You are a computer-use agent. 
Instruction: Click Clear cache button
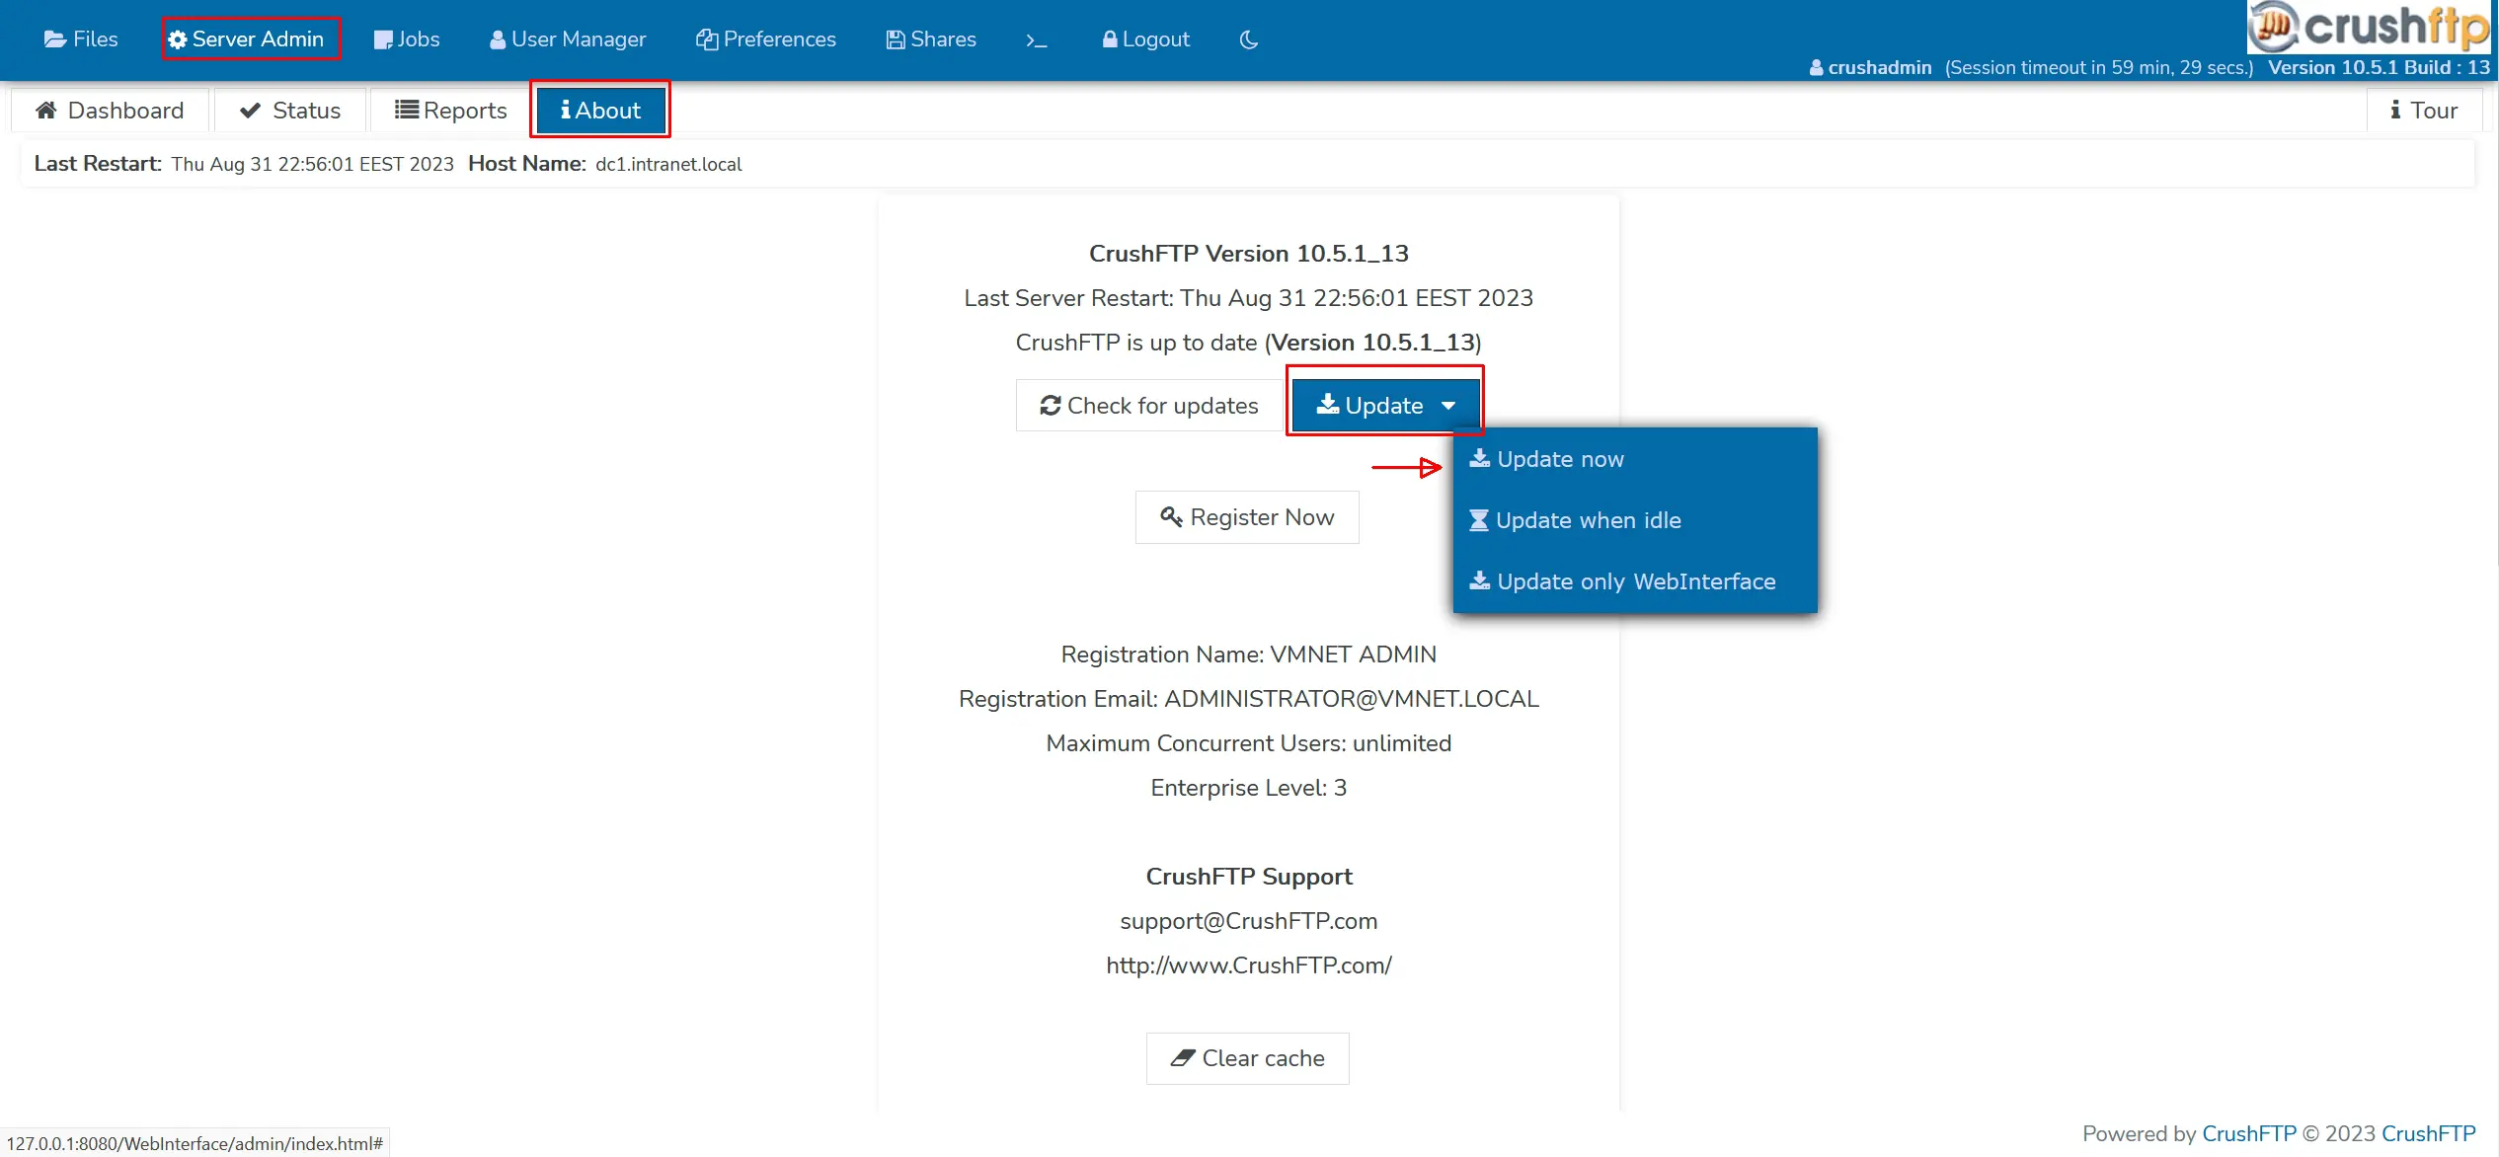coord(1247,1058)
